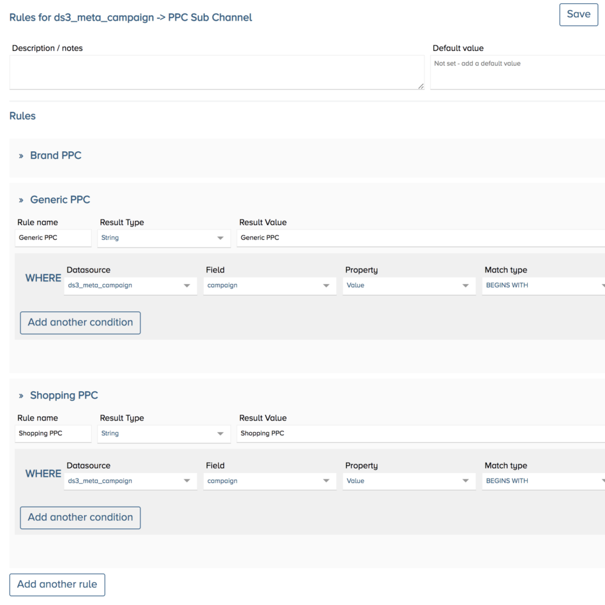Click the Add another rule button
Screen dimensions: 605x605
(x=57, y=584)
